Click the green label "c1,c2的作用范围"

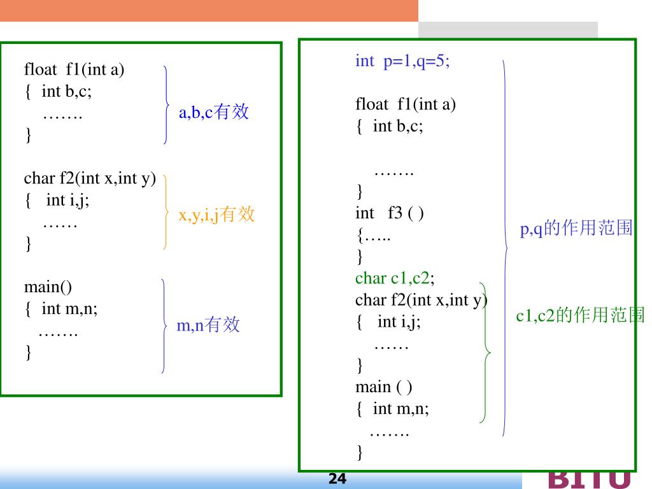pos(579,315)
